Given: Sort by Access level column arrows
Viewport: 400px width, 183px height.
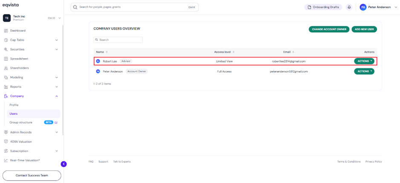Looking at the screenshot, I should [x=233, y=52].
